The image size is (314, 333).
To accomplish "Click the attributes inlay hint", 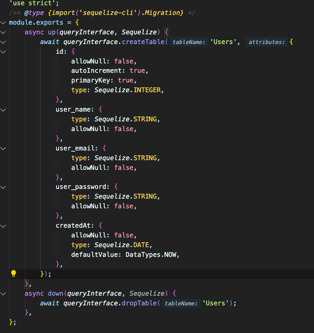I will point(267,42).
